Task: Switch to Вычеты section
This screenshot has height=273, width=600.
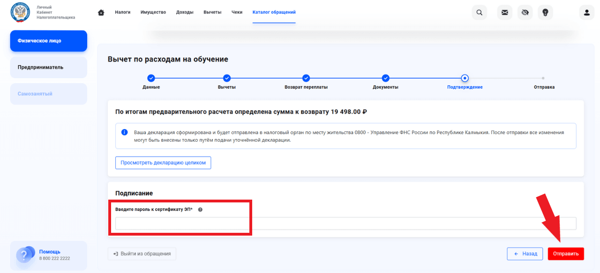Action: pos(212,12)
